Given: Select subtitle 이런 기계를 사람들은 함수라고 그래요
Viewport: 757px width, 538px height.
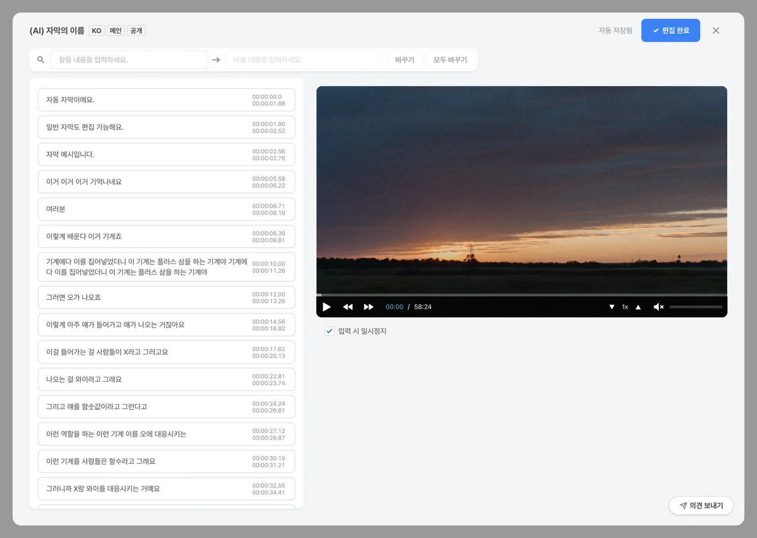Looking at the screenshot, I should (x=167, y=462).
